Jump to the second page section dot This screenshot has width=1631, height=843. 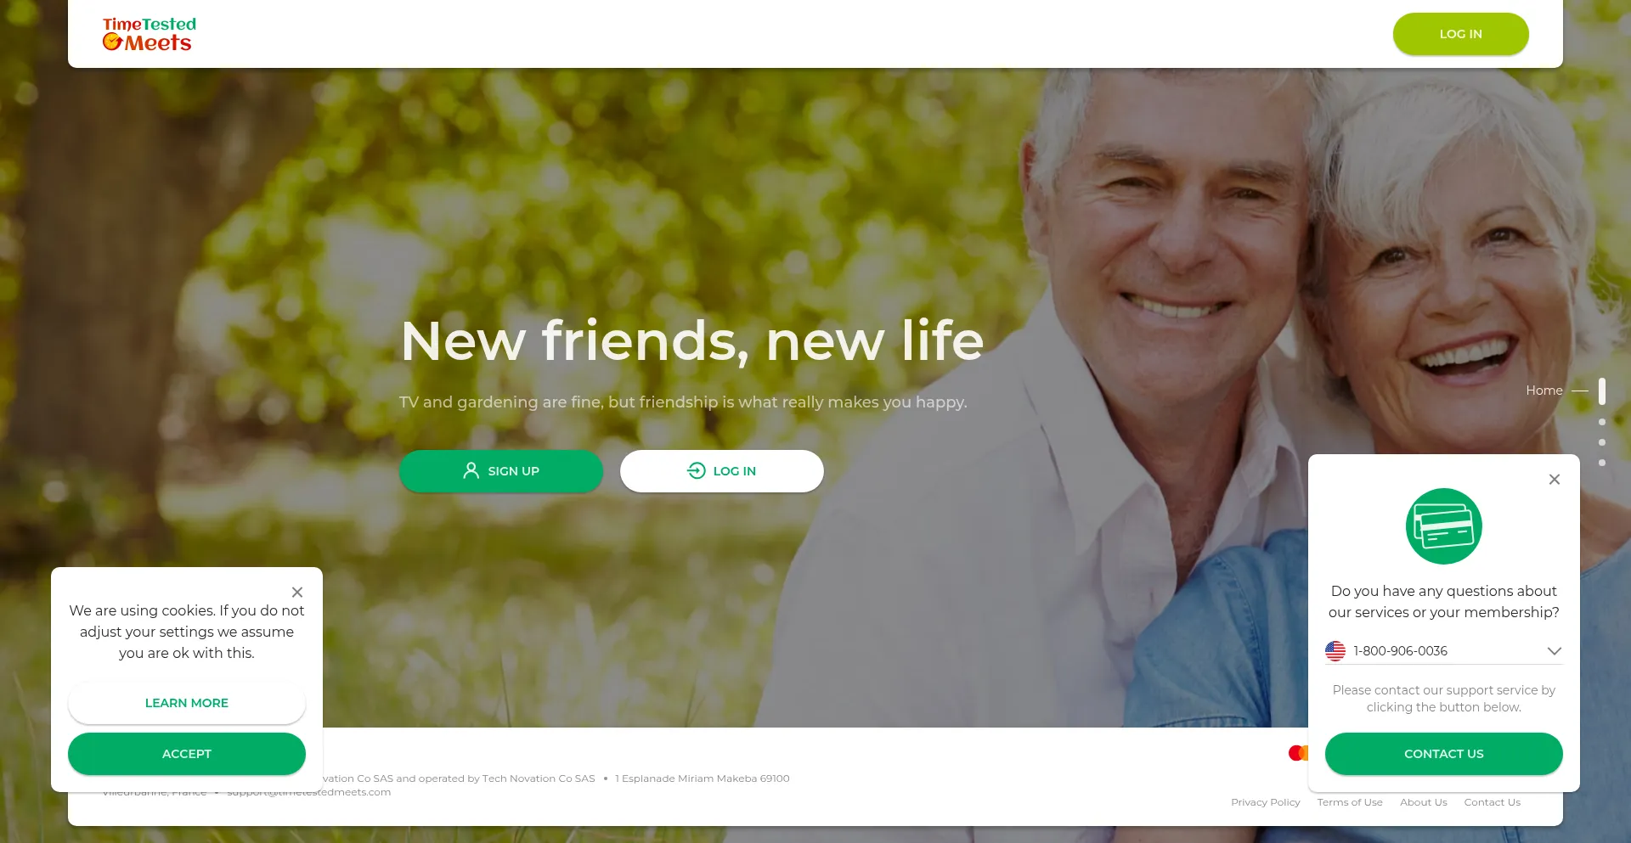[1602, 422]
